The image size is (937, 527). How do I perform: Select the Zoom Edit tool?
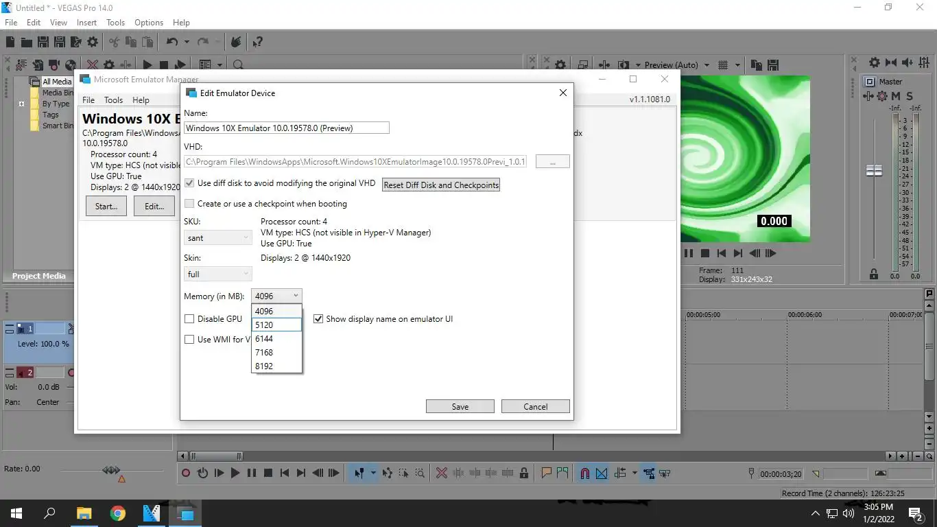(420, 473)
